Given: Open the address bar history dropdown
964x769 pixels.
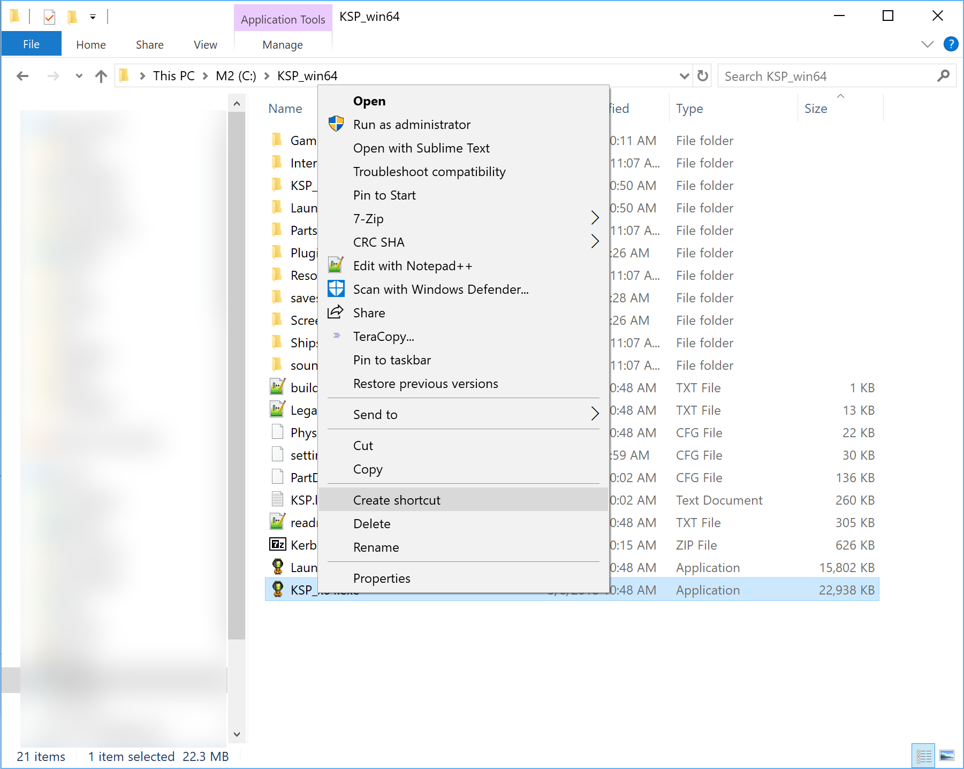Looking at the screenshot, I should coord(684,76).
